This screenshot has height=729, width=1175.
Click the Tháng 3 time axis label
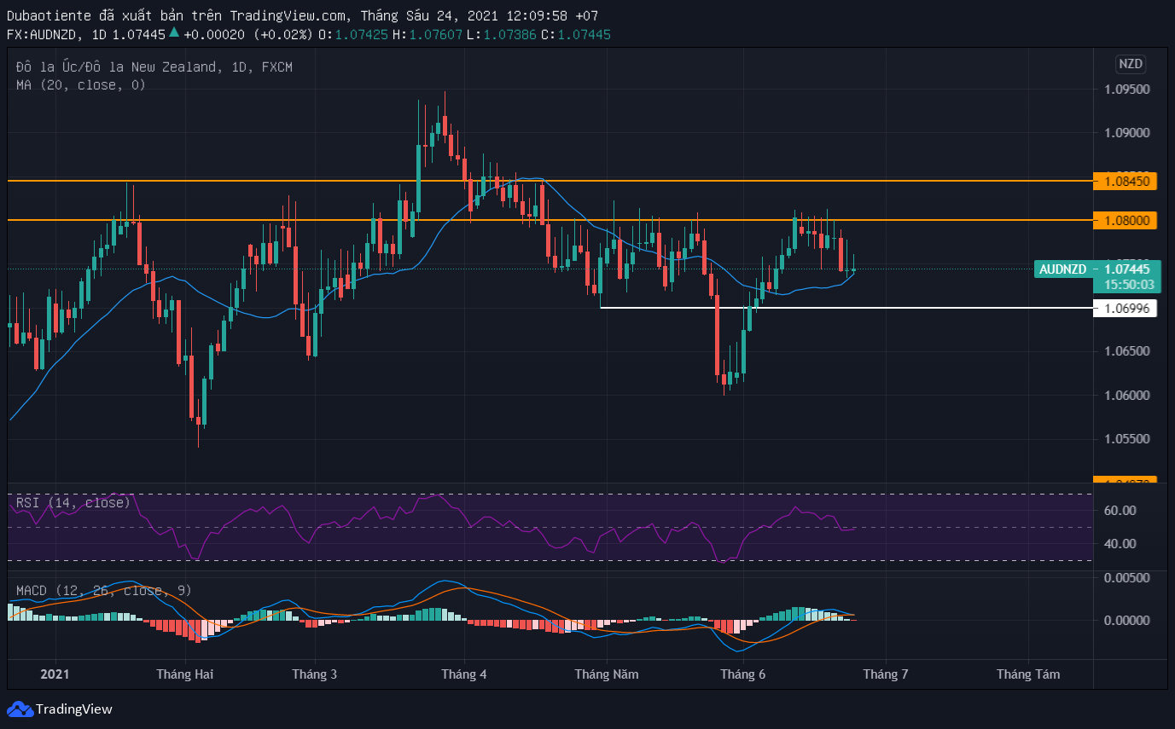point(315,674)
